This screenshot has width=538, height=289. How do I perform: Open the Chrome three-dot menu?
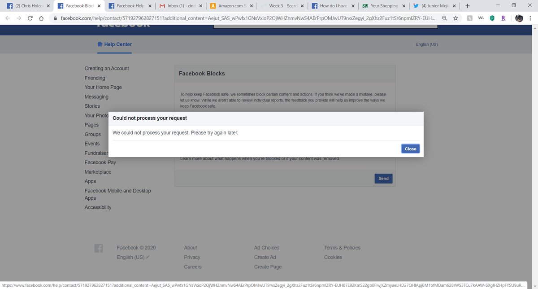point(530,18)
